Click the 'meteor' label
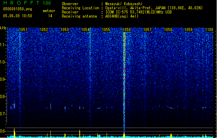Screen dimensions: 217x138 pyautogui.click(x=49, y=11)
